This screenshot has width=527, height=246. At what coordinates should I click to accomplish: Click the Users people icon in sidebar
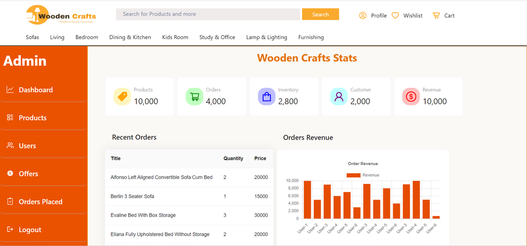coord(10,145)
